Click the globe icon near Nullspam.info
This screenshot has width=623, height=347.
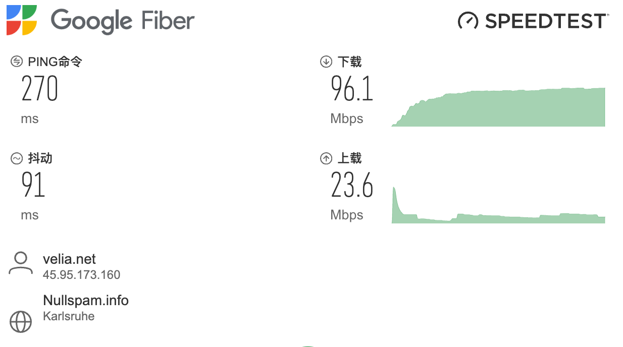21,321
